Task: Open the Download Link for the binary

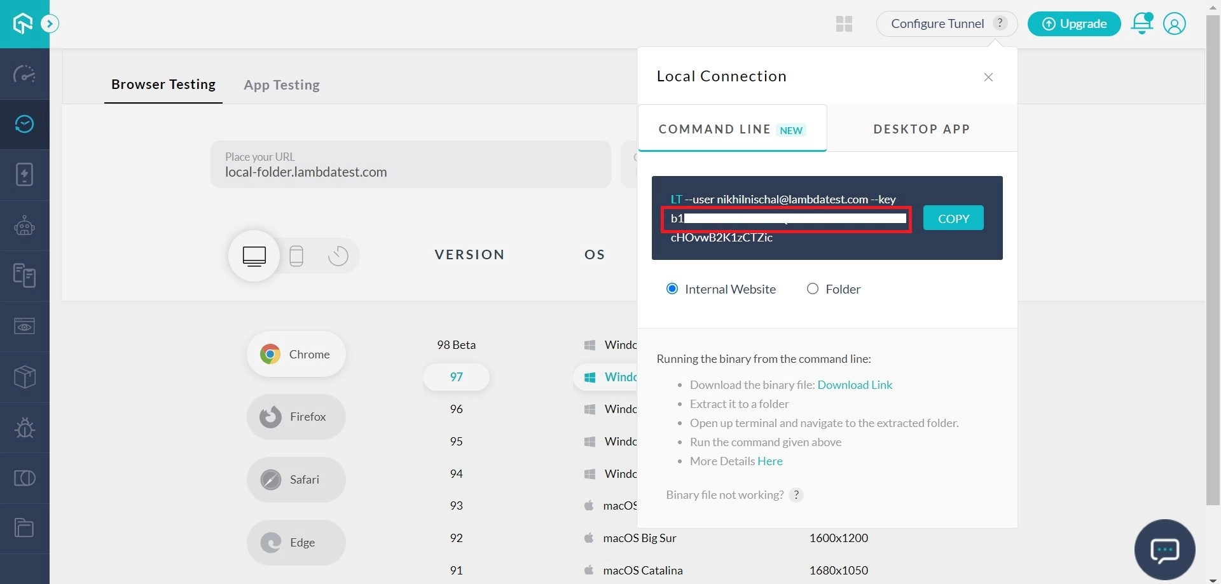Action: click(855, 385)
